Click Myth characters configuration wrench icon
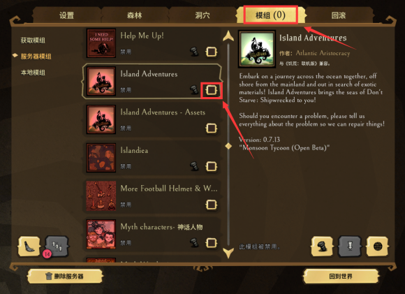The width and height of the screenshot is (405, 294). [x=195, y=243]
